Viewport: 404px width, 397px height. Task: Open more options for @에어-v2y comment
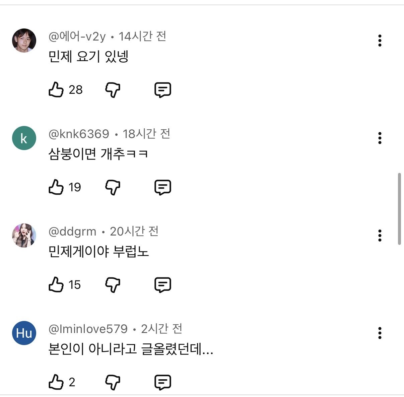380,41
